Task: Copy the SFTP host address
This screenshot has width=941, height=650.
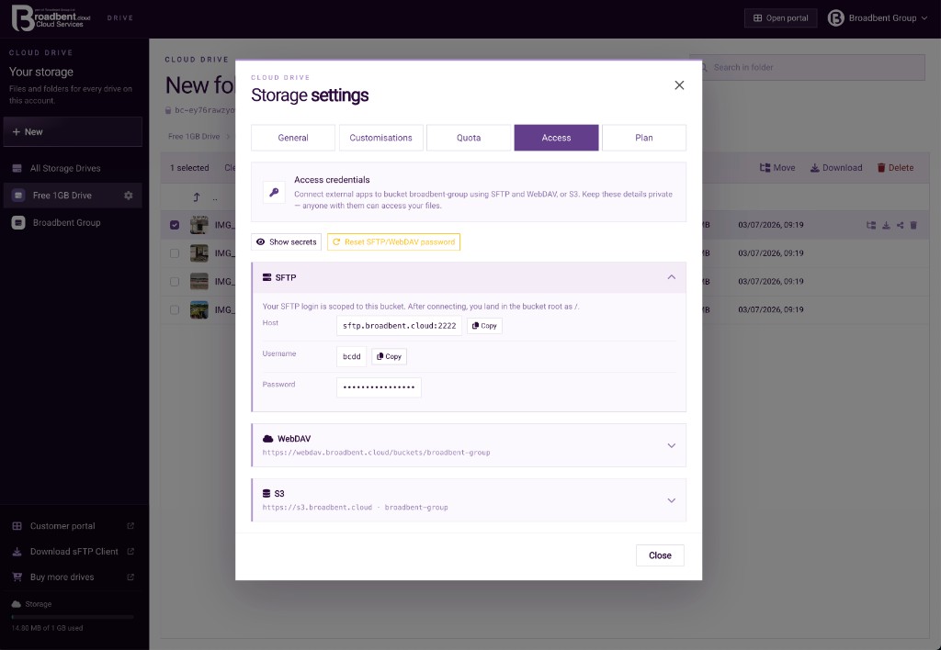Action: pos(484,326)
